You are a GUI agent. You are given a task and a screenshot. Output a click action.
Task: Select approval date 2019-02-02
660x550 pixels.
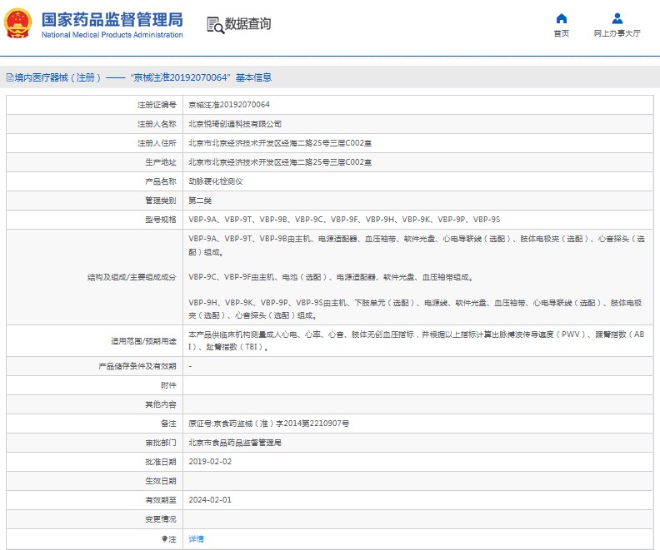coord(210,462)
